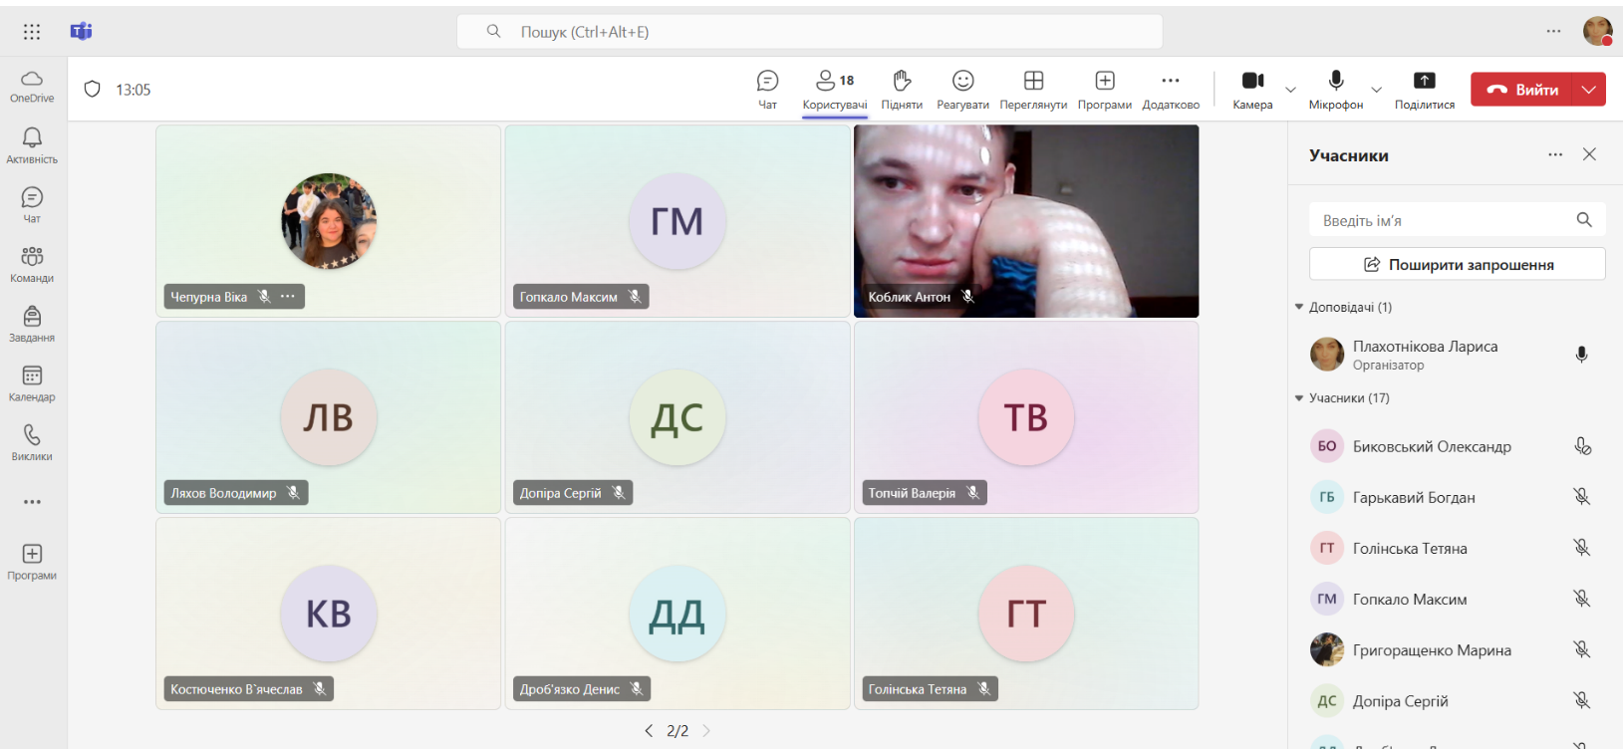Collapse the Доповідачі (1) section
The width and height of the screenshot is (1623, 749).
[x=1299, y=307]
